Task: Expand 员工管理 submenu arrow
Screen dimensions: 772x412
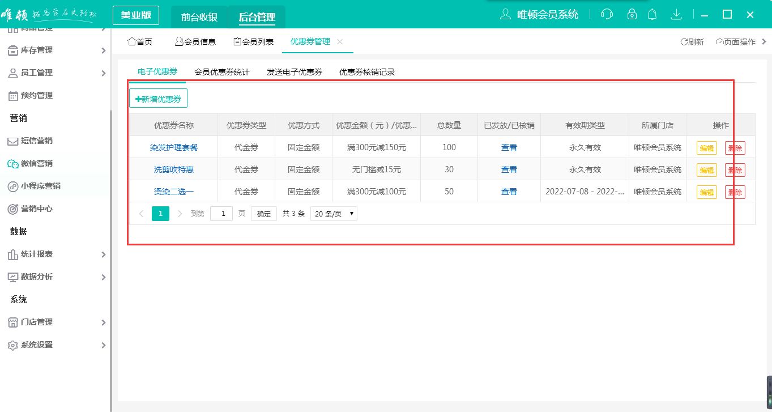Action: [103, 73]
